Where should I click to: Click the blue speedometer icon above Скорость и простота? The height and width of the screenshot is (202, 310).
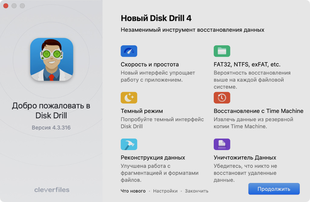[x=129, y=51]
